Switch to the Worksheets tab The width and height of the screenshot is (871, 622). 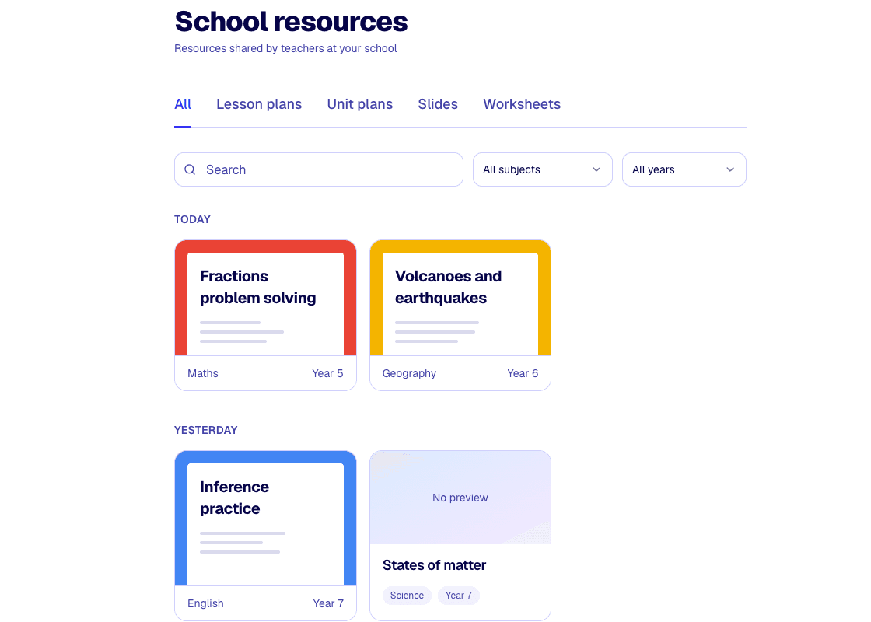pyautogui.click(x=522, y=104)
